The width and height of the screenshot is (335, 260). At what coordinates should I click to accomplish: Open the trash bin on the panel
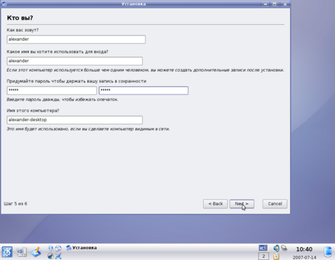coord(328,252)
